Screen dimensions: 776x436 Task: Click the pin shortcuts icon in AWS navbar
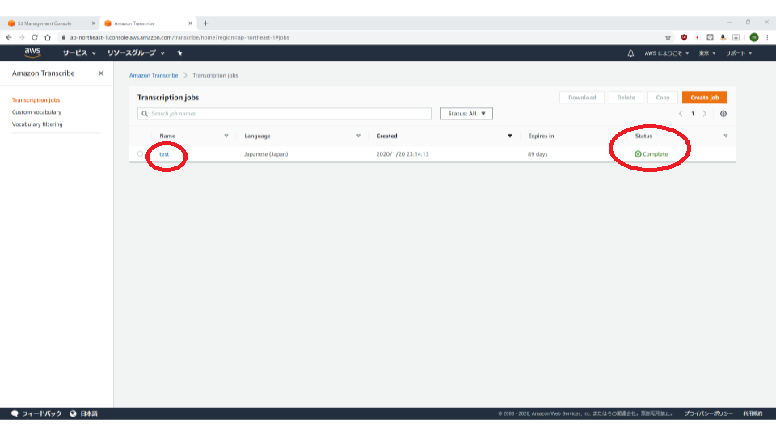pyautogui.click(x=179, y=53)
